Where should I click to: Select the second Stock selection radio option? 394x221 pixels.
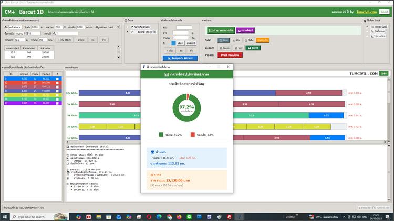pyautogui.click(x=370, y=31)
